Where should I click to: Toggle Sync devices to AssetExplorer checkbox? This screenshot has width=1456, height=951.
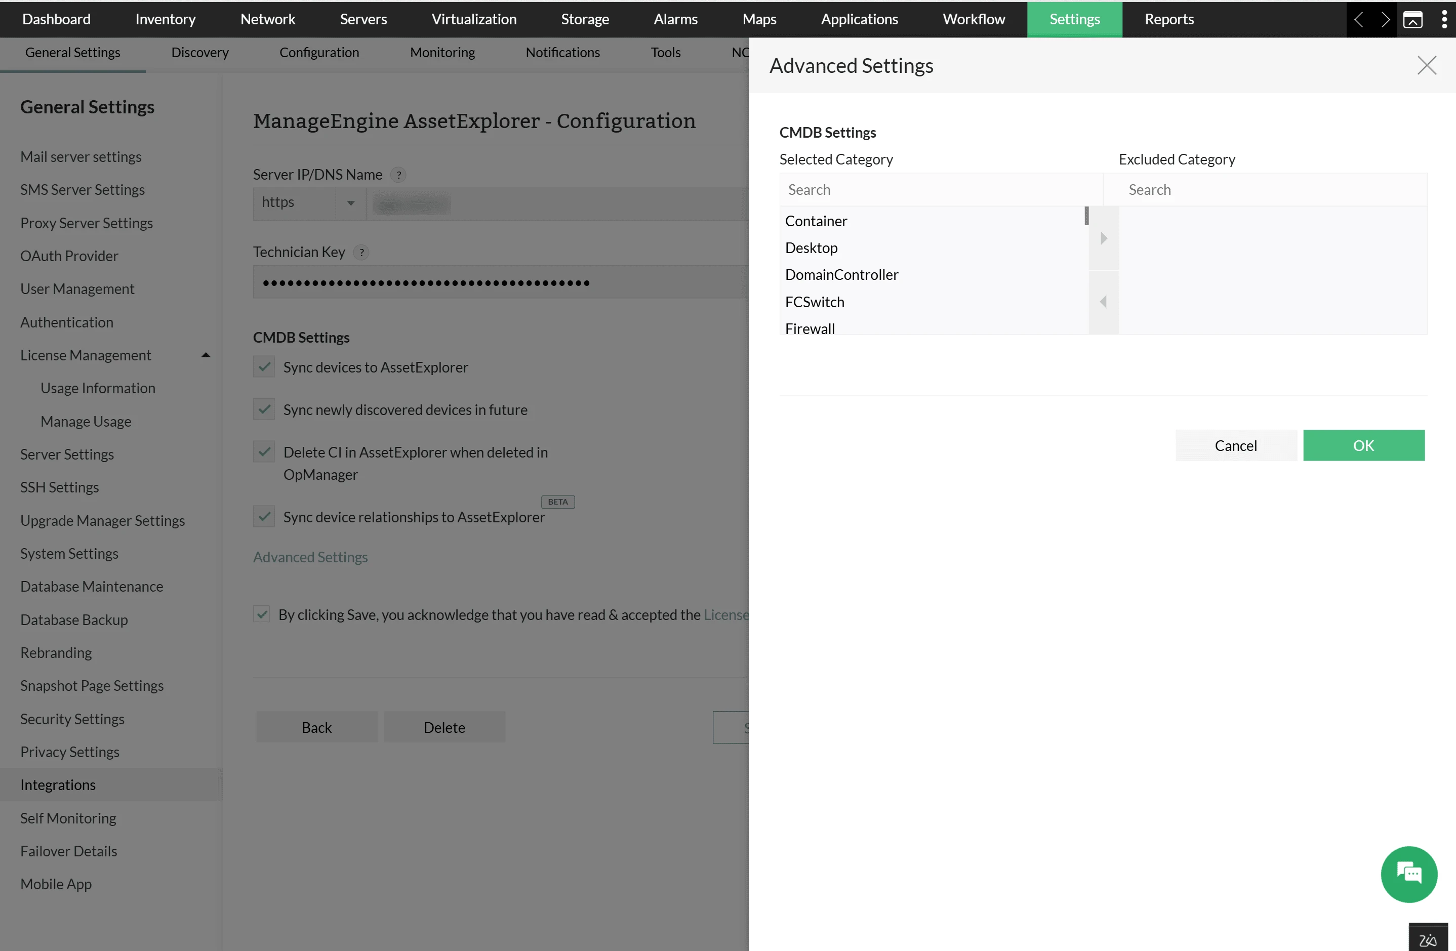pyautogui.click(x=264, y=367)
